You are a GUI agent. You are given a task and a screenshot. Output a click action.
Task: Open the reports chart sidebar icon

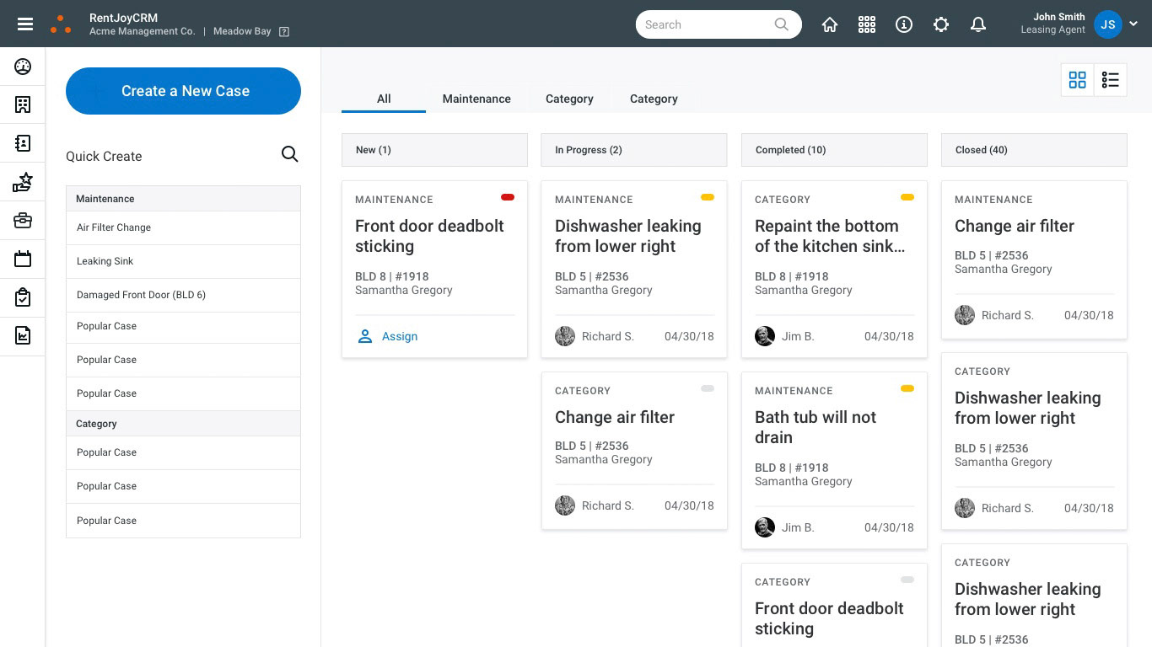click(23, 335)
